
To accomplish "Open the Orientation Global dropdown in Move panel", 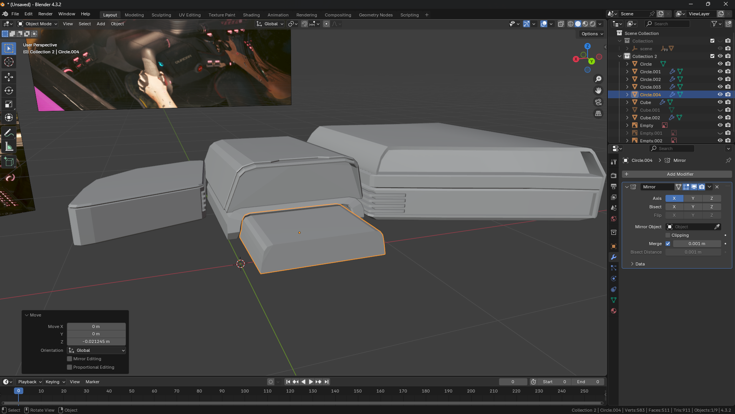I will (x=96, y=350).
